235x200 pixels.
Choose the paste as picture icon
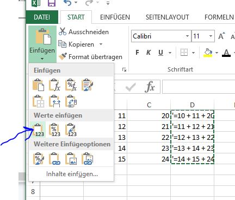pyautogui.click(x=71, y=159)
